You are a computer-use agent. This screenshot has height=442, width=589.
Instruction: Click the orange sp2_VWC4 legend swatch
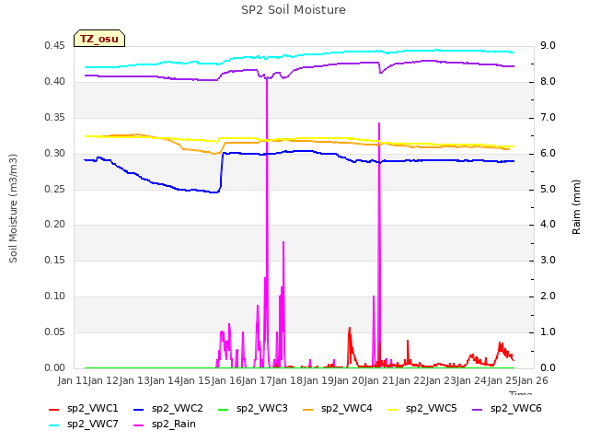click(x=308, y=409)
